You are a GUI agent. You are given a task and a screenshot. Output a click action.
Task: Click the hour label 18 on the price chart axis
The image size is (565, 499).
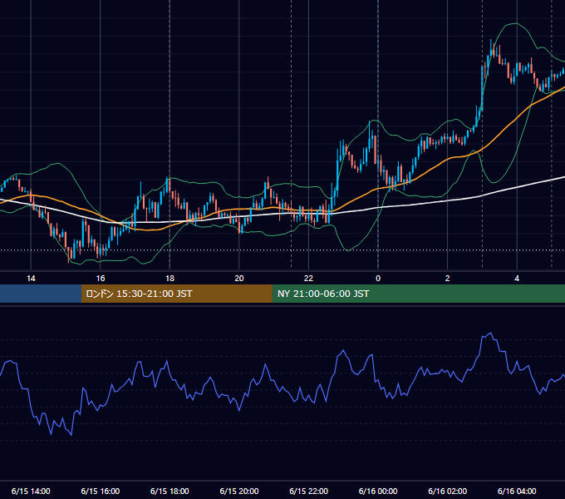pos(169,279)
